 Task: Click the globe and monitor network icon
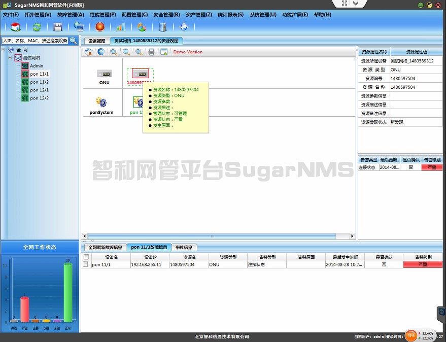pyautogui.click(x=79, y=27)
